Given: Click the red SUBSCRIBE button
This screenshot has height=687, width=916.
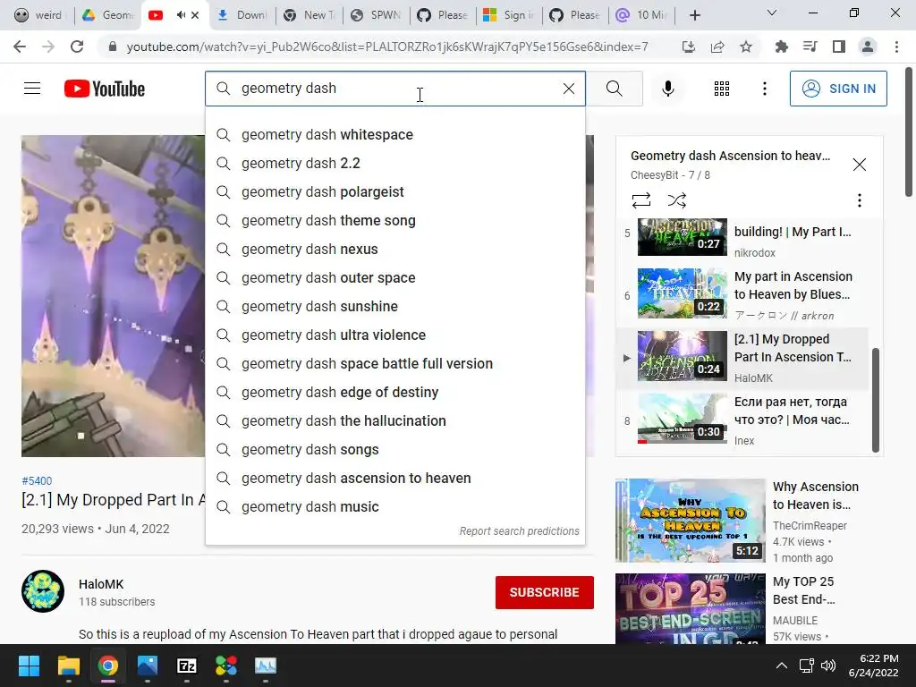Looking at the screenshot, I should [x=545, y=592].
